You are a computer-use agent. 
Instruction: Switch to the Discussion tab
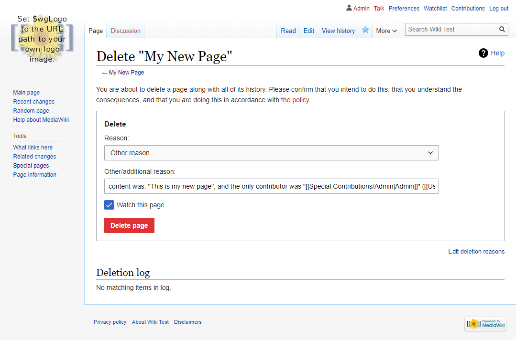[125, 31]
